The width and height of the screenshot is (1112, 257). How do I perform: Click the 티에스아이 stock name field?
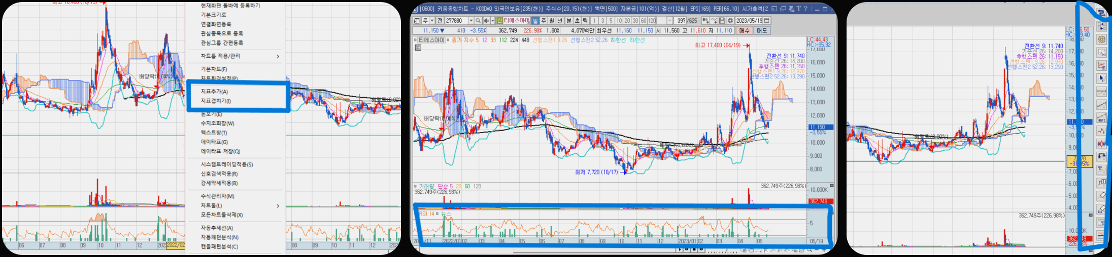coord(517,21)
